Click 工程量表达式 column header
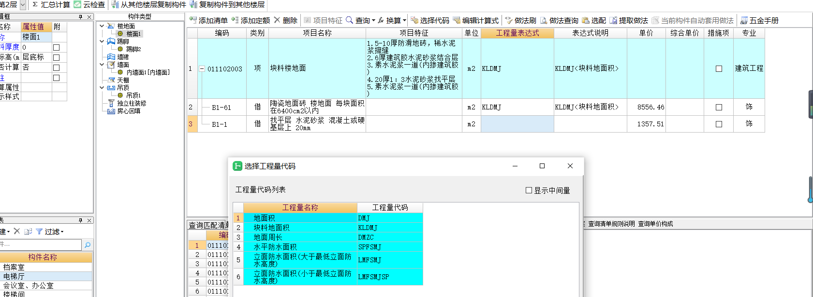This screenshot has width=813, height=297. [x=517, y=33]
